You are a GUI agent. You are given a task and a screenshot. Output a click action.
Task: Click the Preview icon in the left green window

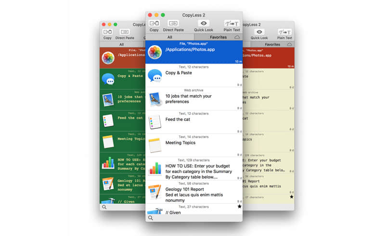click(x=108, y=100)
